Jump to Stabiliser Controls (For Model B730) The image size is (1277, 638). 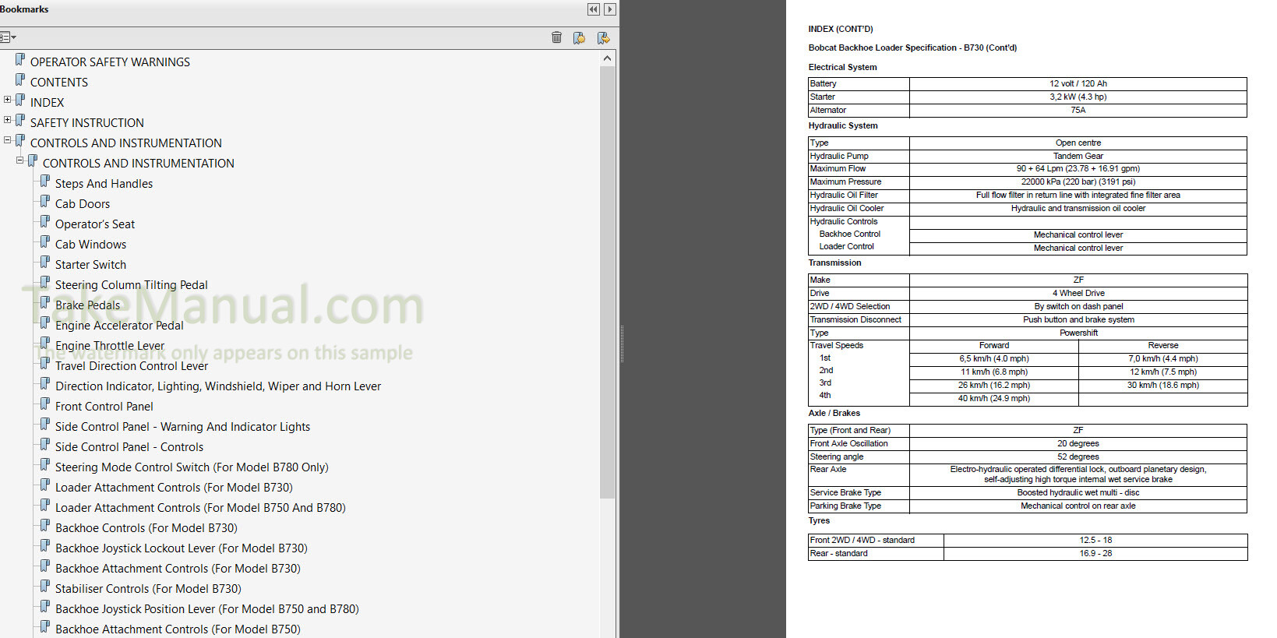pyautogui.click(x=148, y=589)
